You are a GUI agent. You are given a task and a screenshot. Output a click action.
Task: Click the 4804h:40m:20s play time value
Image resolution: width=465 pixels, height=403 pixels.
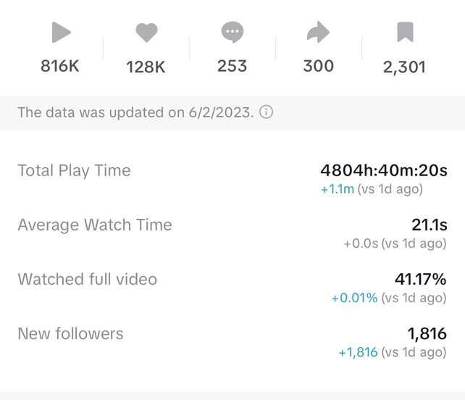click(384, 171)
